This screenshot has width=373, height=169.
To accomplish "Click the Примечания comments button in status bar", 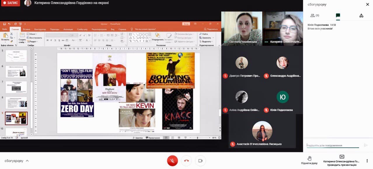I will pyautogui.click(x=153, y=138).
